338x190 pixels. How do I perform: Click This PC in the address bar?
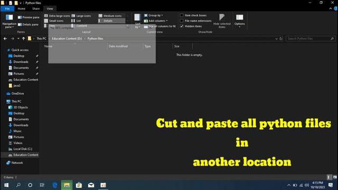coord(41,39)
